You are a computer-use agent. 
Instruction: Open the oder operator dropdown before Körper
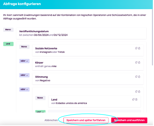click(x=24, y=61)
